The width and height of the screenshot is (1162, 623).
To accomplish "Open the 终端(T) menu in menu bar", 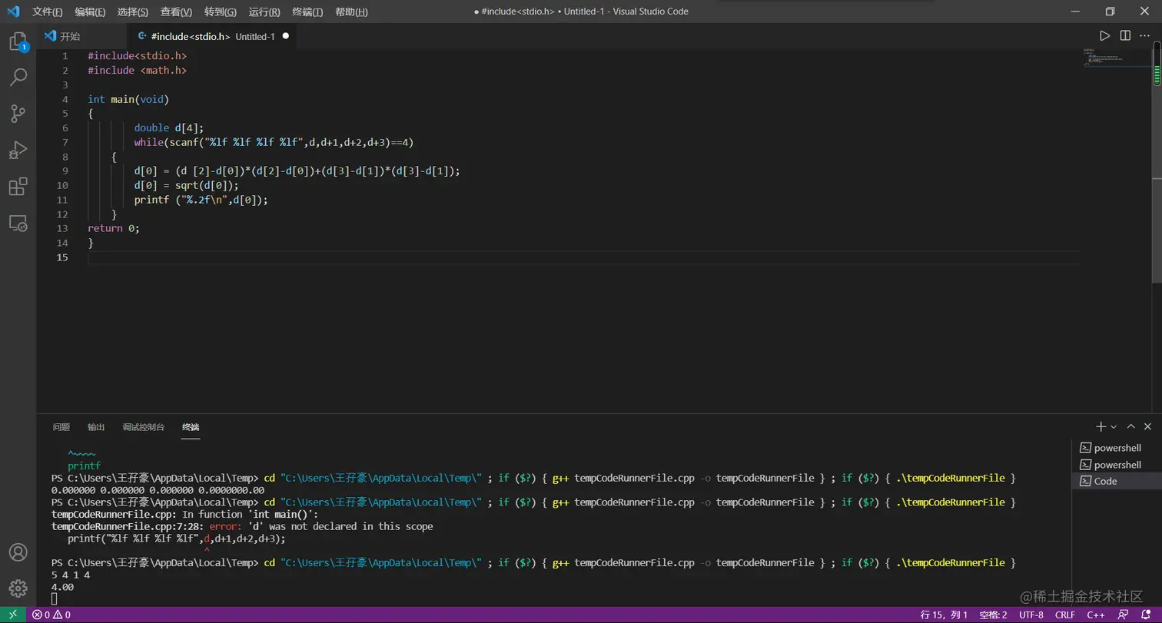I will click(x=307, y=12).
